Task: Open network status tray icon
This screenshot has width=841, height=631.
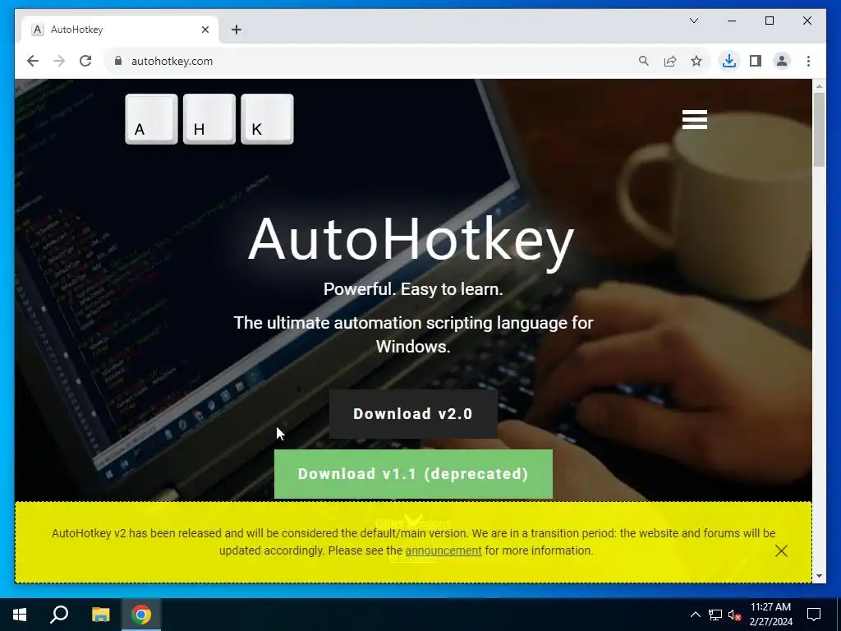Action: 715,615
